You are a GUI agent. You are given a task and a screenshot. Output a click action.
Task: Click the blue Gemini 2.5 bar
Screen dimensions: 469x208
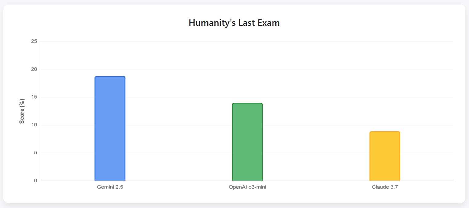click(x=110, y=129)
